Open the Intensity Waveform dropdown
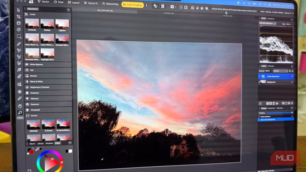Viewport: 306px width, 172px height. (x=268, y=23)
